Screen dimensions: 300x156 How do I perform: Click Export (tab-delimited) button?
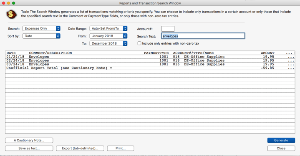[x=80, y=148]
